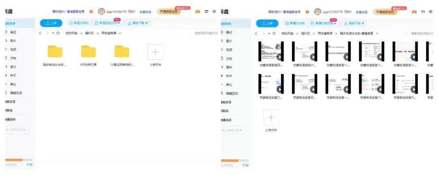Viewport: 438px width, 175px height.
Task: Open settings gear in folder window header
Action: pos(214,11)
